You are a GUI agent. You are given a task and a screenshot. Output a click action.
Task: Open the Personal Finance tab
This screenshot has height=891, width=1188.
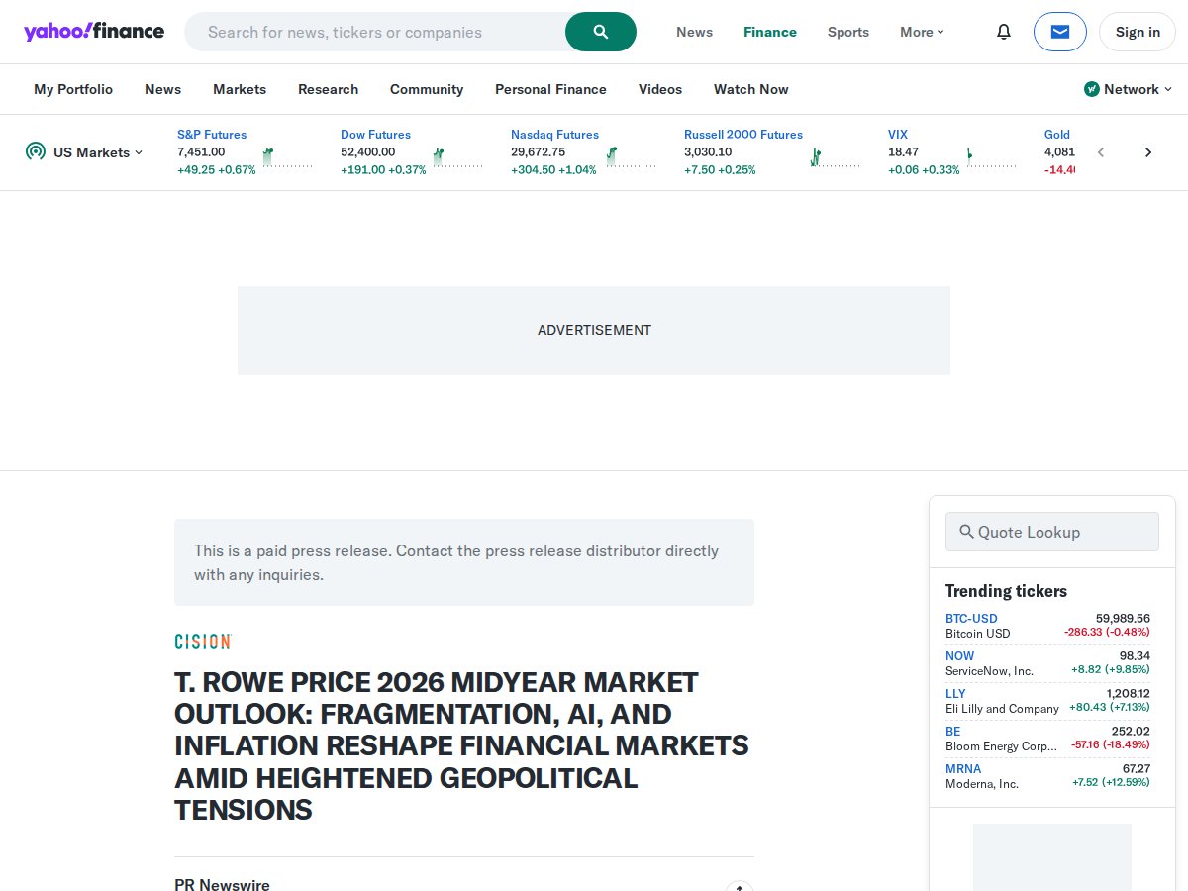point(550,89)
